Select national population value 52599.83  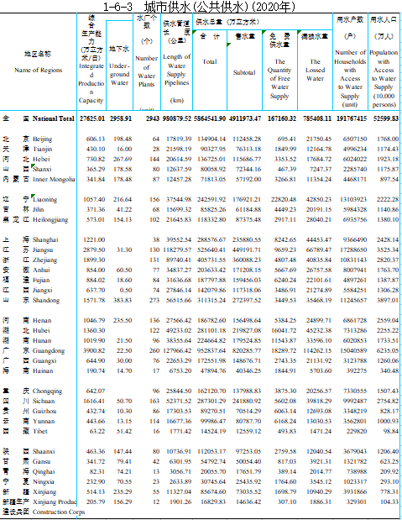pyautogui.click(x=386, y=118)
